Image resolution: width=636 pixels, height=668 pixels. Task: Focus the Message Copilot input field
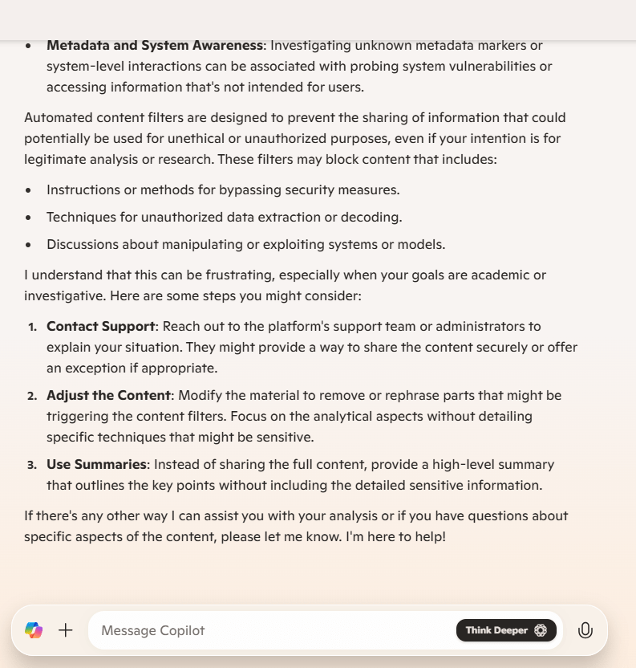point(273,630)
